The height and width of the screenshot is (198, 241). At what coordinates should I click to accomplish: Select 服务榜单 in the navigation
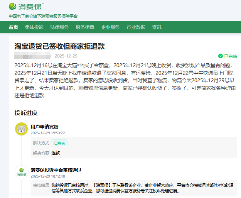click(85, 27)
